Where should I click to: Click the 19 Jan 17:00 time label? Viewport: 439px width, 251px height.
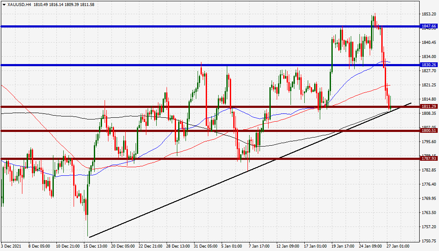point(343,246)
